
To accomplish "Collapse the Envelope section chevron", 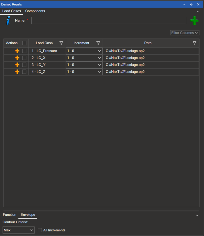I will click(197, 215).
